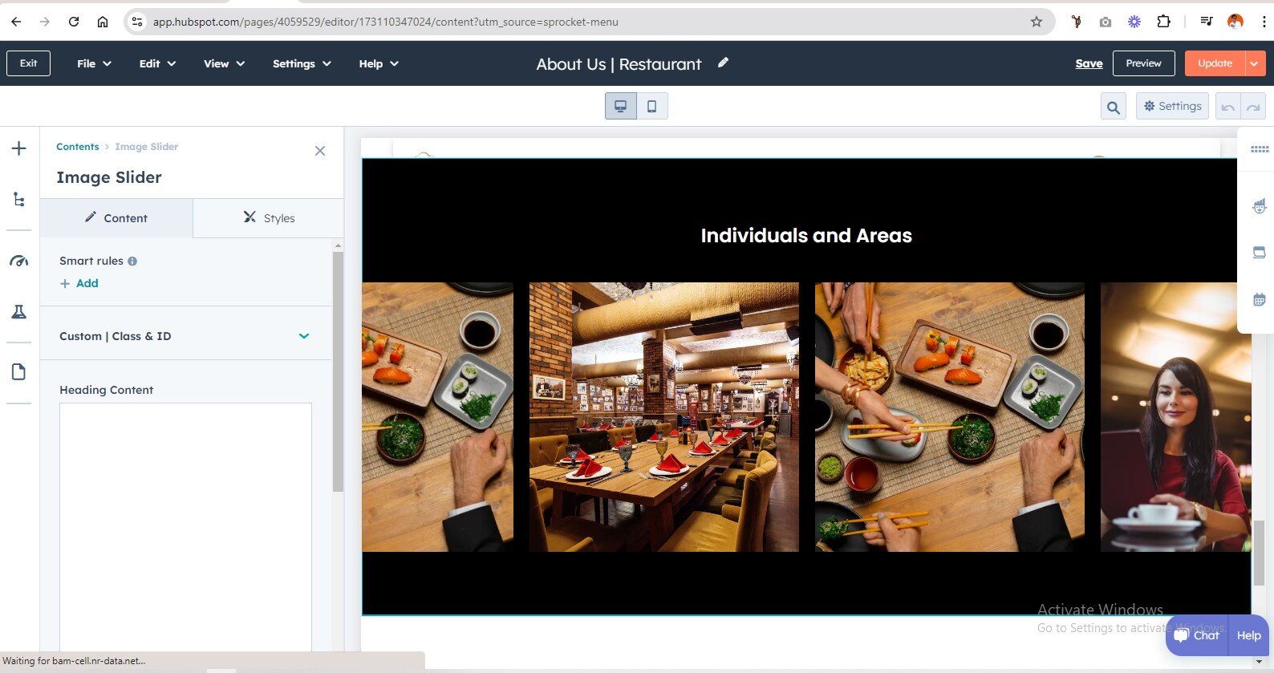
Task: Click the search magnifier icon
Action: click(x=1113, y=107)
